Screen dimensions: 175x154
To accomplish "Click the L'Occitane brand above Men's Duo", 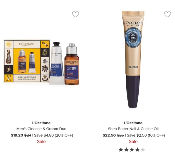I will coord(41,123).
